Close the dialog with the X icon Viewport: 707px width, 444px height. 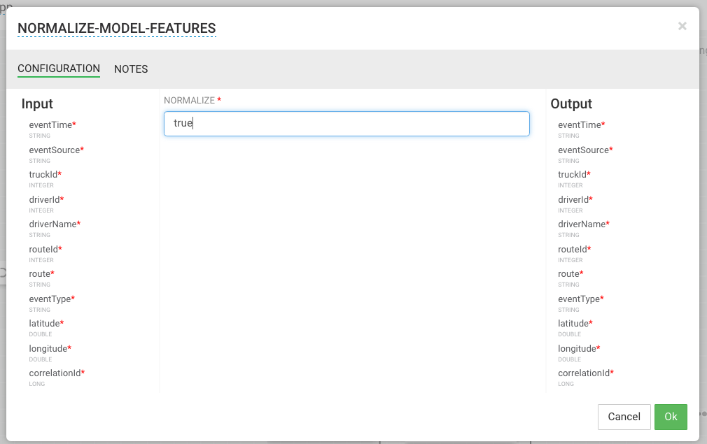point(682,27)
